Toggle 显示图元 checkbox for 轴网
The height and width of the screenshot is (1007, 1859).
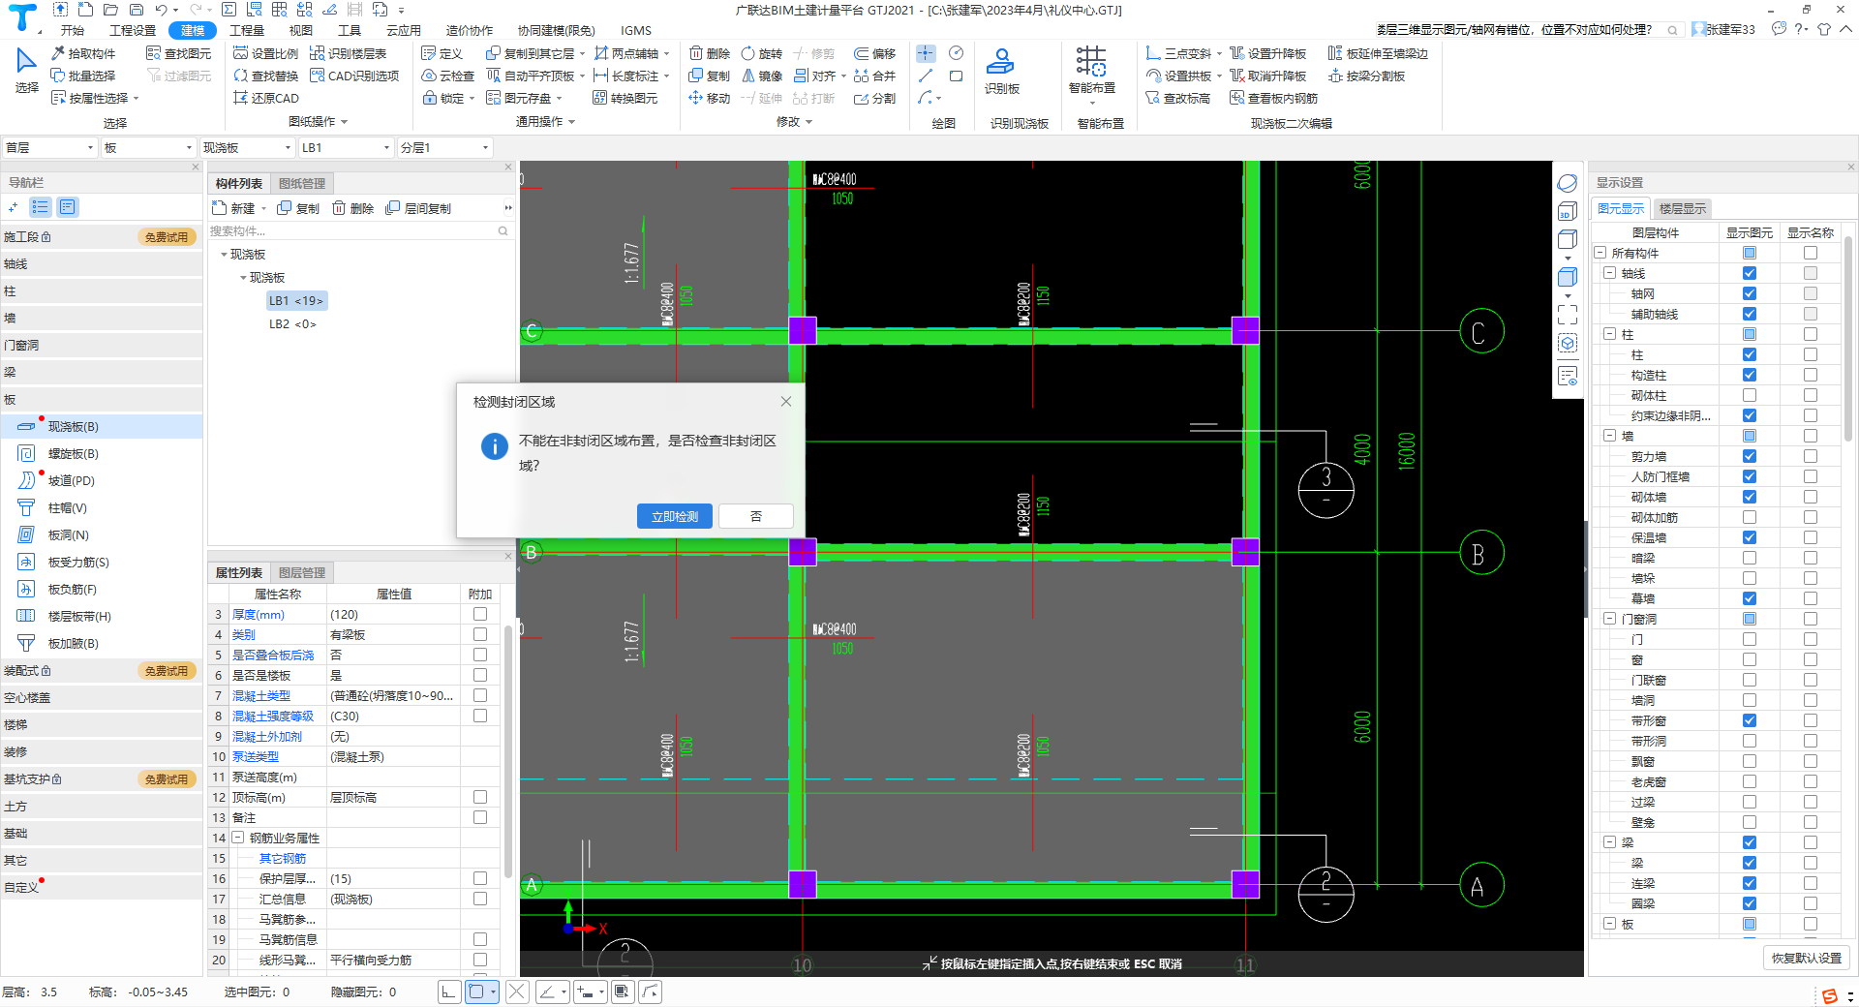[x=1749, y=293]
